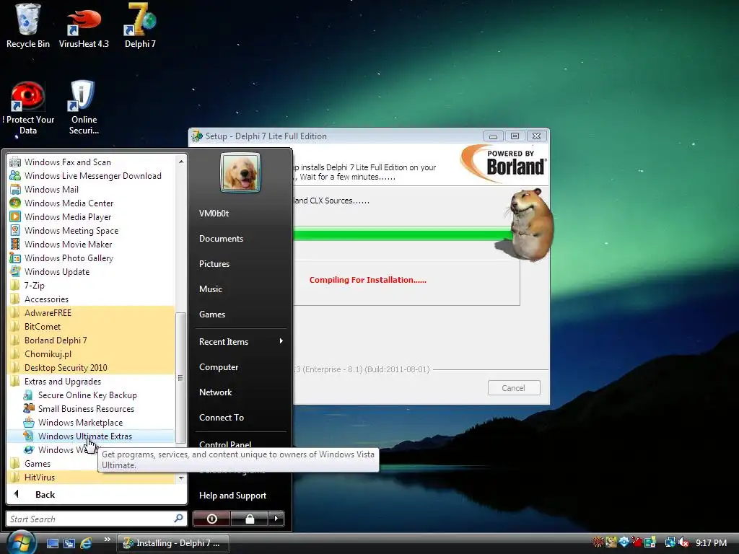Image resolution: width=739 pixels, height=554 pixels.
Task: Click Cancel in Delphi 7 setup window
Action: coord(514,387)
